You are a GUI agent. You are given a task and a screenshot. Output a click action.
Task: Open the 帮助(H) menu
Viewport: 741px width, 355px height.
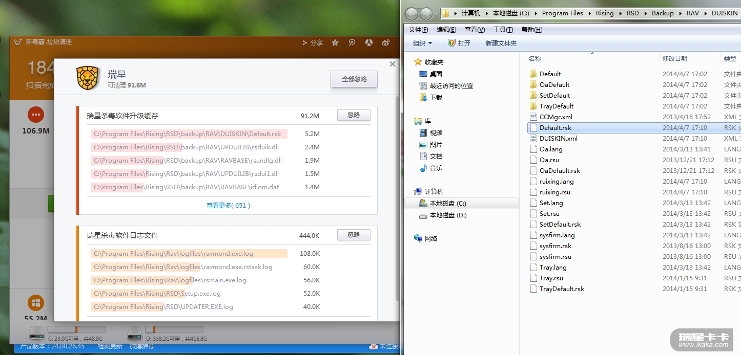[x=532, y=30]
